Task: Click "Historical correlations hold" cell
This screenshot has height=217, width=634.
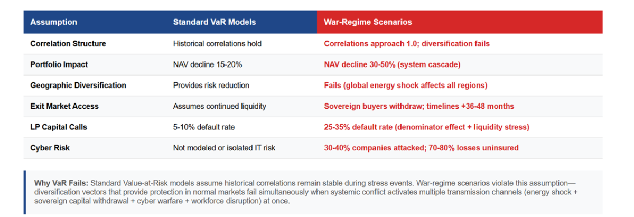Action: pyautogui.click(x=217, y=44)
